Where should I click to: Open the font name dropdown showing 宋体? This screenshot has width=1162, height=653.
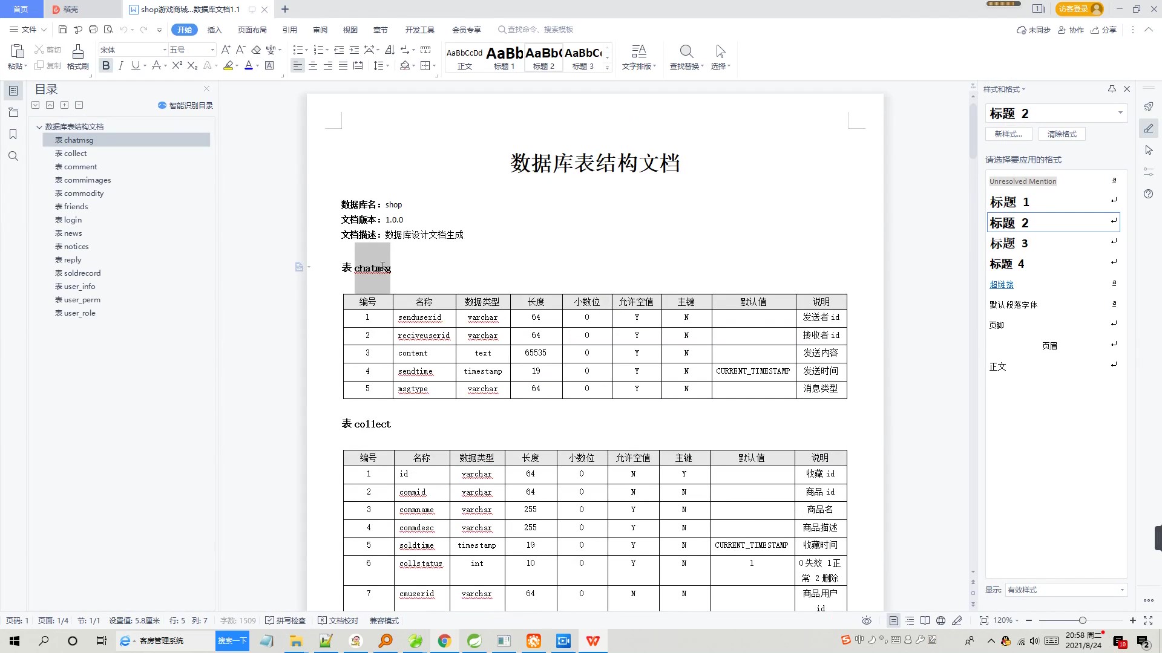pyautogui.click(x=165, y=50)
